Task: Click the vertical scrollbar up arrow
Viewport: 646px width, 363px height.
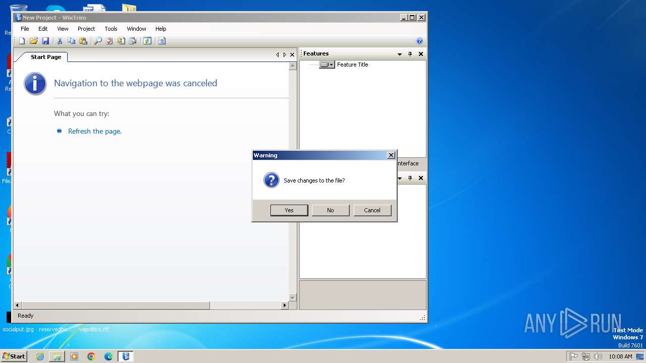Action: pos(292,66)
